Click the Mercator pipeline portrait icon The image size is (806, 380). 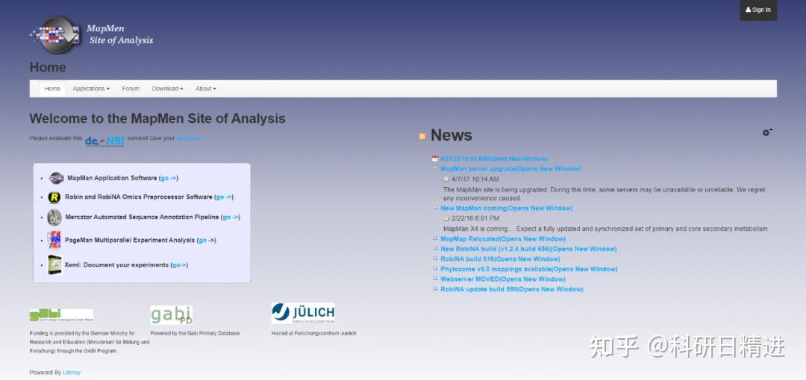(54, 218)
